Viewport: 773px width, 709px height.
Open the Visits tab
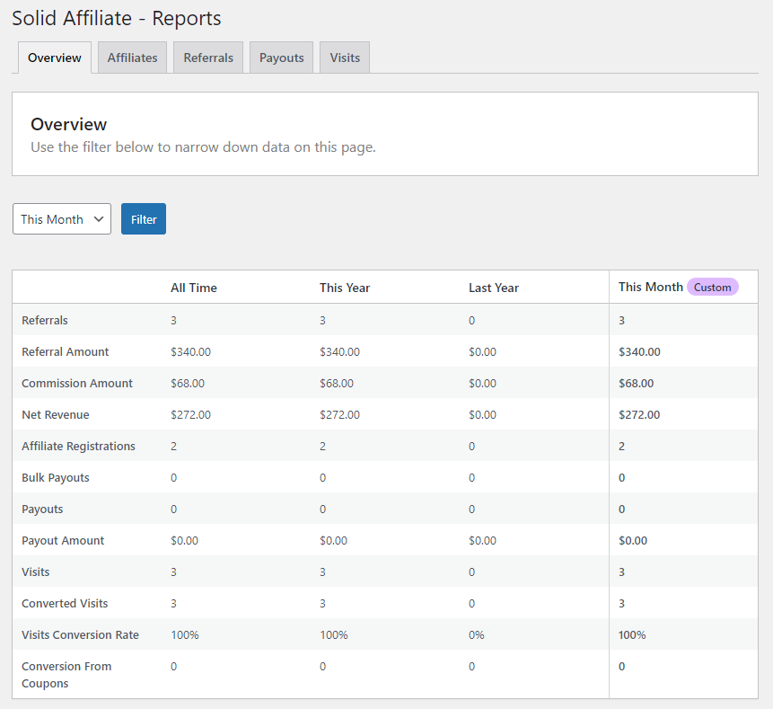(344, 57)
